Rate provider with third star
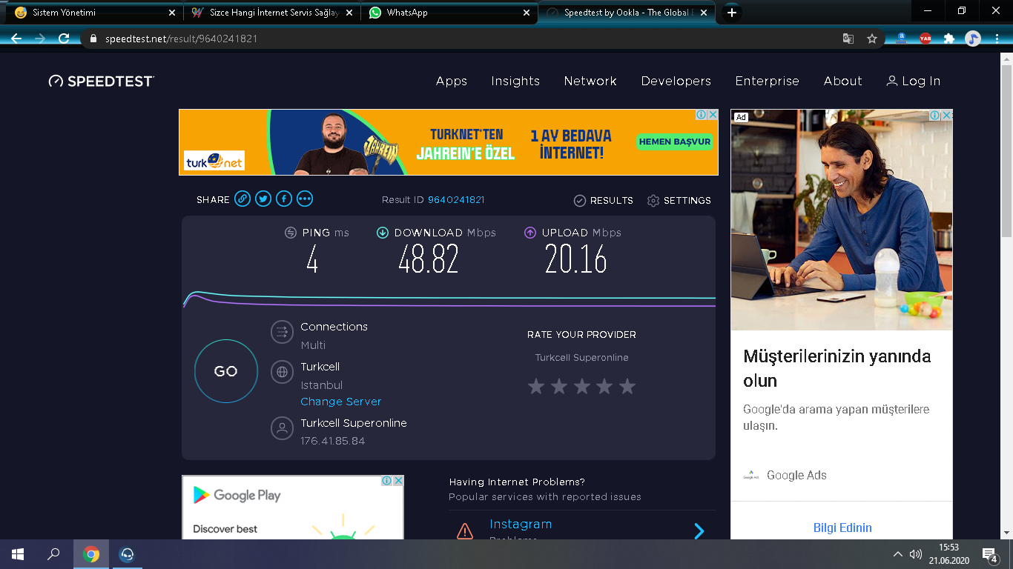Image resolution: width=1013 pixels, height=569 pixels. point(582,386)
